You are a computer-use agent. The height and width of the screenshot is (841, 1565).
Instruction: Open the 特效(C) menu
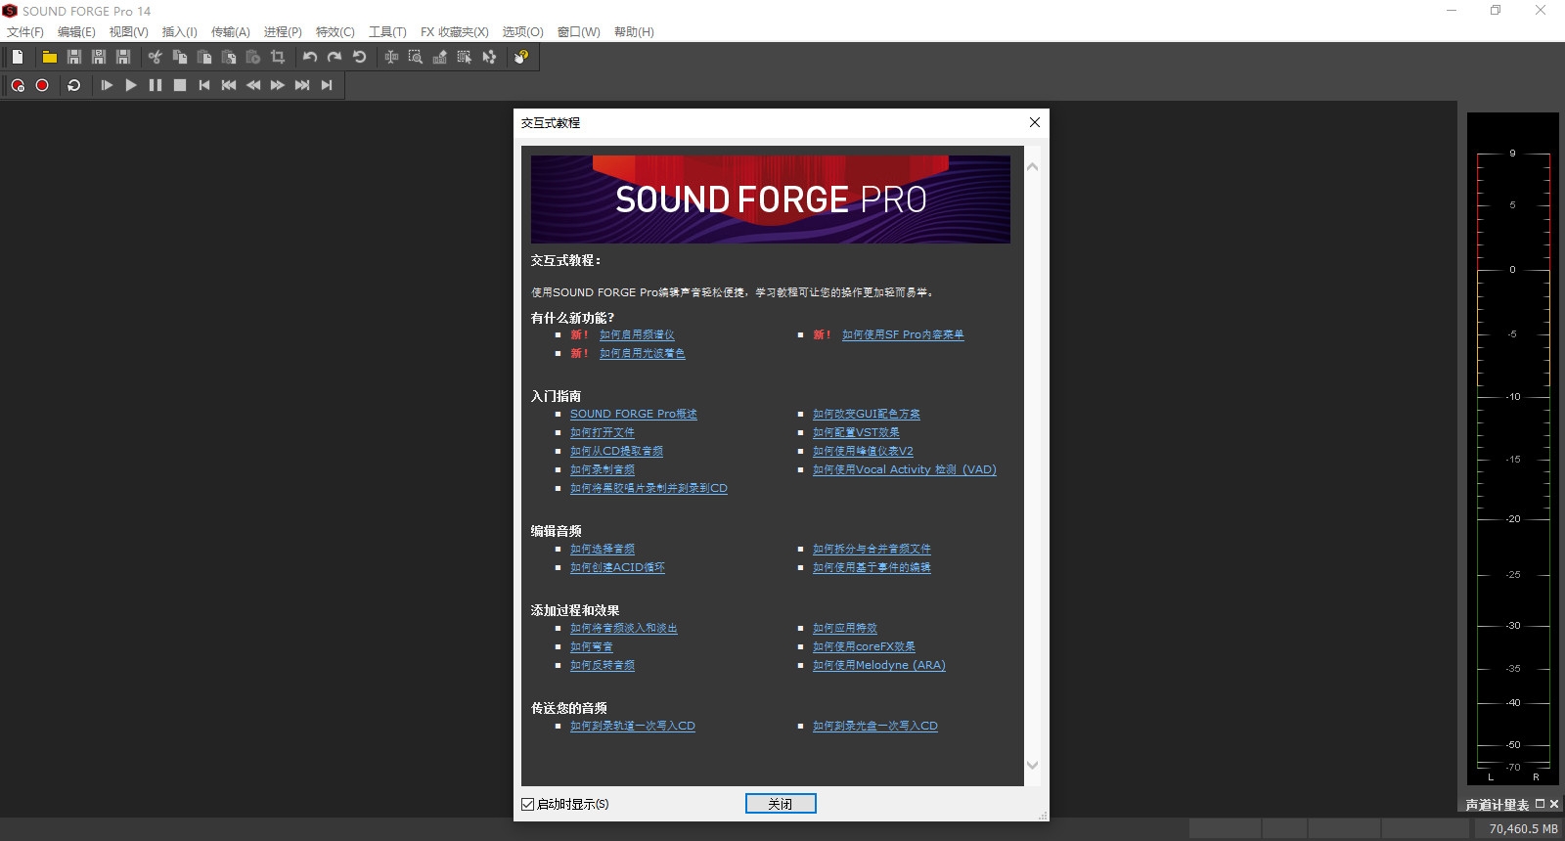click(335, 31)
